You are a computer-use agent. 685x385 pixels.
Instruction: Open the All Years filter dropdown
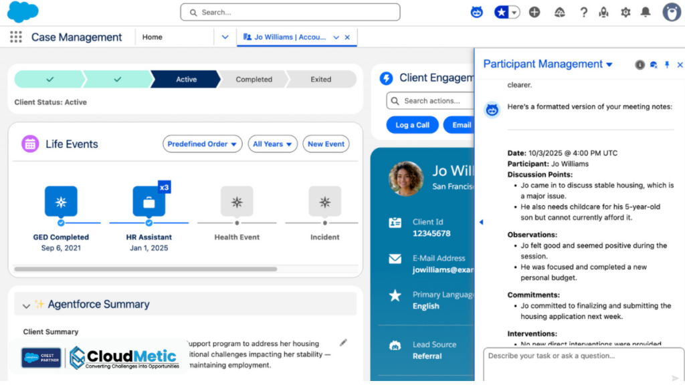tap(272, 144)
